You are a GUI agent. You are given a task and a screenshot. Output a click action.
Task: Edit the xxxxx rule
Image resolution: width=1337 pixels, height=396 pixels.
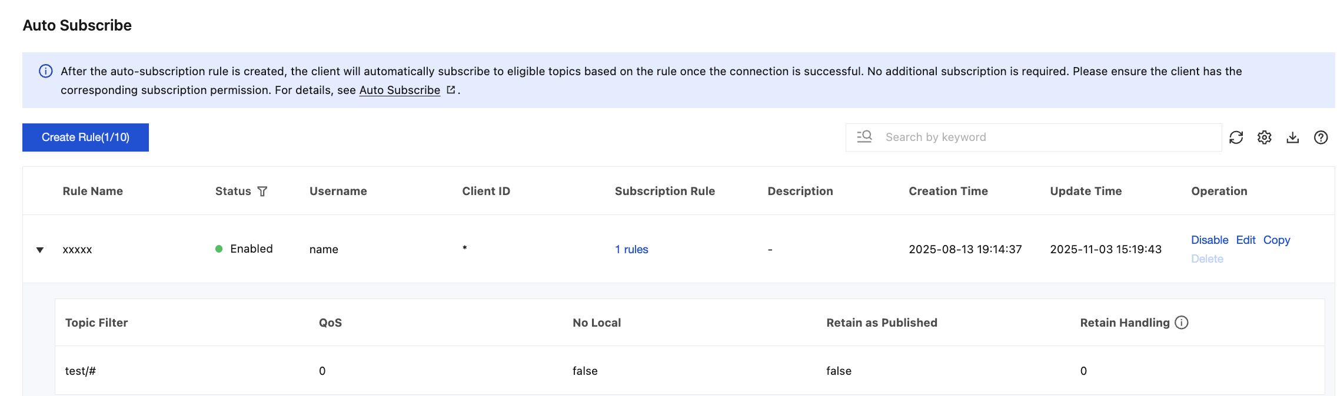click(1245, 240)
